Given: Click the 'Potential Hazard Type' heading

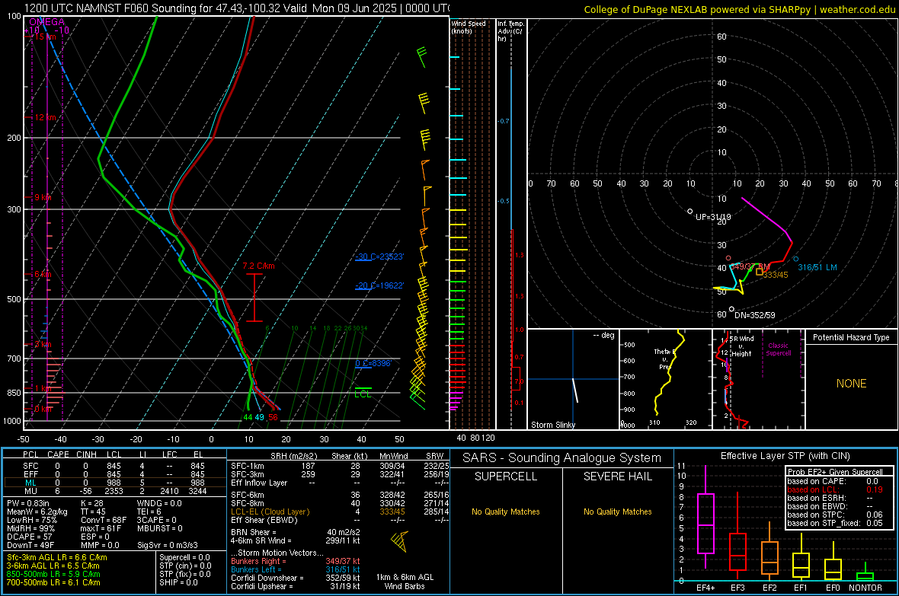Looking at the screenshot, I should coord(851,337).
